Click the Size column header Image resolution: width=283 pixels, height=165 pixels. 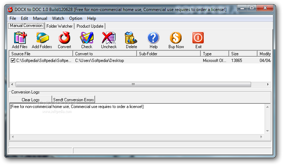(x=243, y=54)
